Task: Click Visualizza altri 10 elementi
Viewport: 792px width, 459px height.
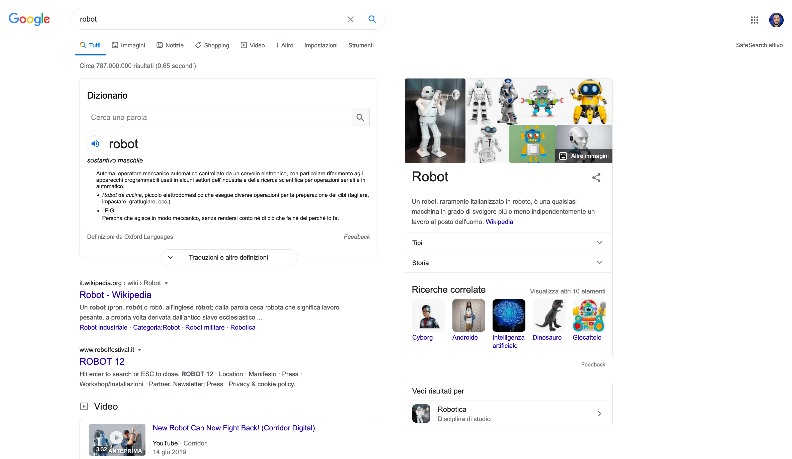Action: point(567,291)
